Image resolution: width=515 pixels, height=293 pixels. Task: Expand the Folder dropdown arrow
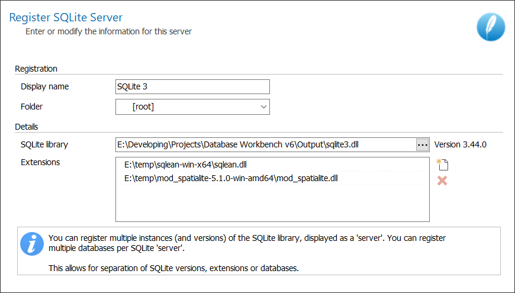(x=263, y=107)
